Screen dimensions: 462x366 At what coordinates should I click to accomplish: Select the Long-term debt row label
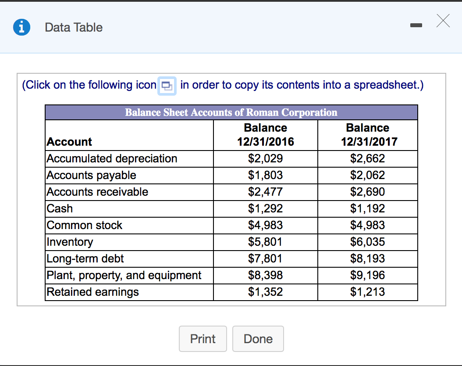pos(85,258)
